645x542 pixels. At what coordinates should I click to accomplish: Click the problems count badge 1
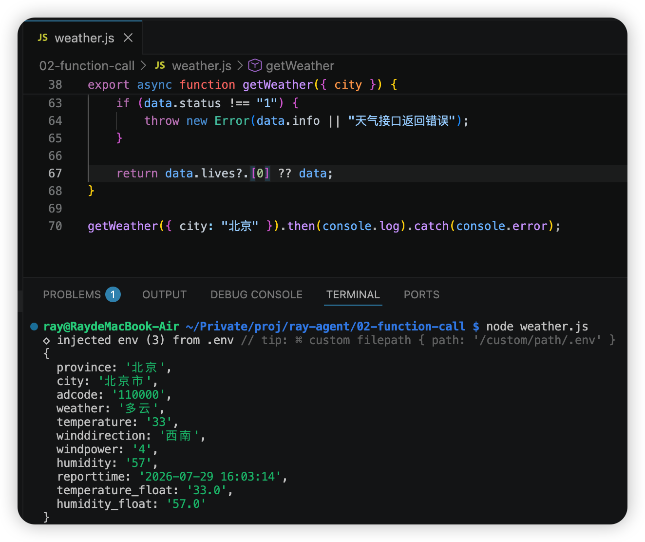point(113,294)
